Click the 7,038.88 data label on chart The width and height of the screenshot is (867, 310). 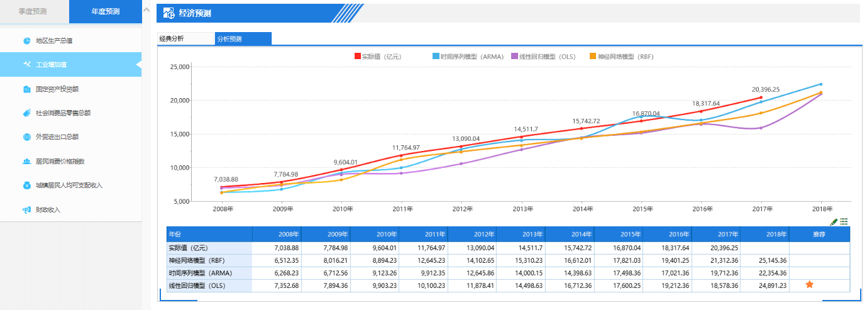click(x=226, y=179)
